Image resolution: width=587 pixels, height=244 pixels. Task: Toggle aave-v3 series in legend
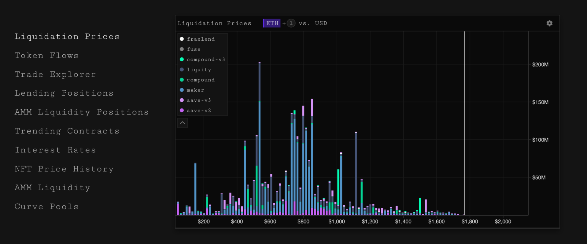(196, 100)
